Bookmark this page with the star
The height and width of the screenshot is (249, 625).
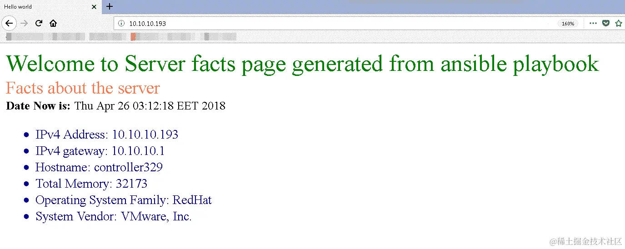618,23
